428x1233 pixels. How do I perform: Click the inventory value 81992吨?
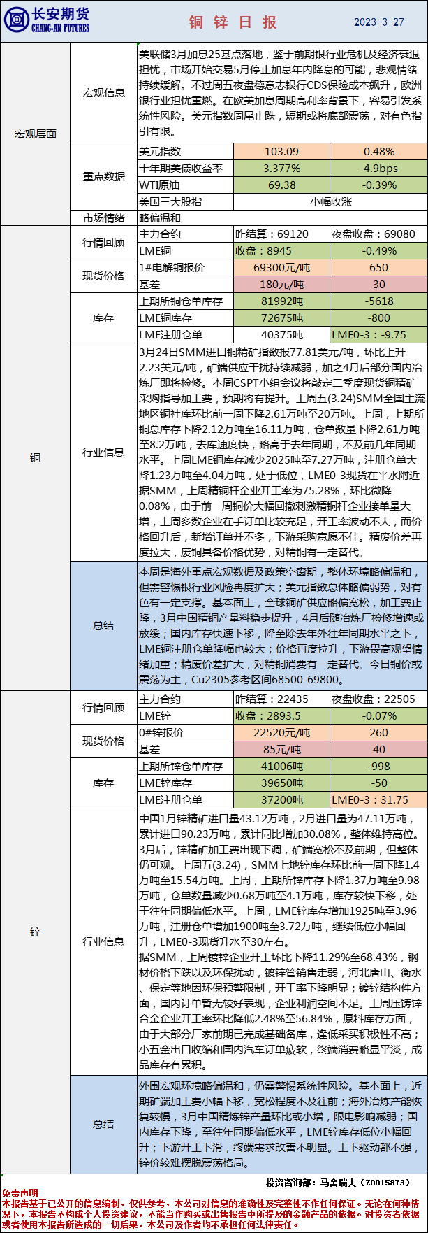pyautogui.click(x=281, y=301)
